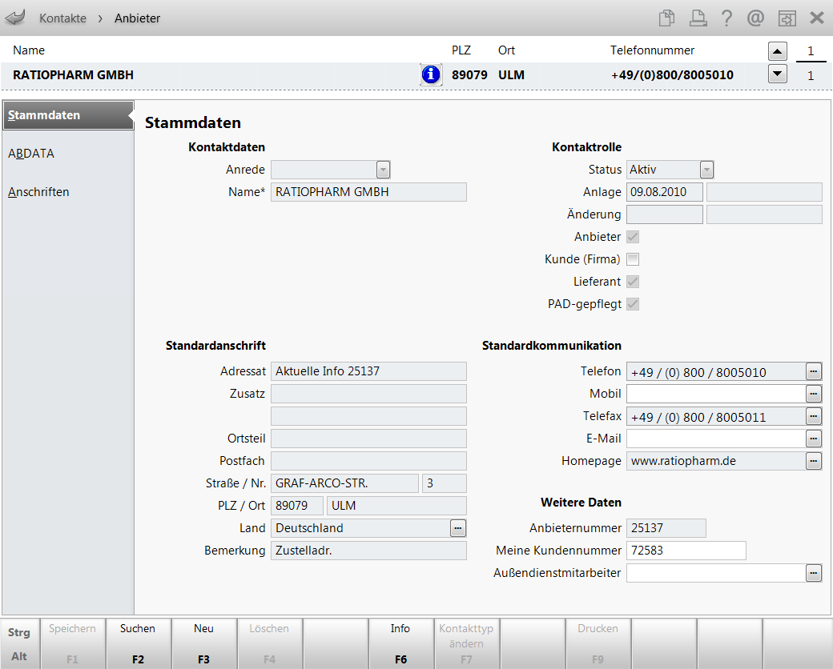Click the back arrow icon beside Kontakte
Viewport: 833px width, 669px height.
(15, 18)
